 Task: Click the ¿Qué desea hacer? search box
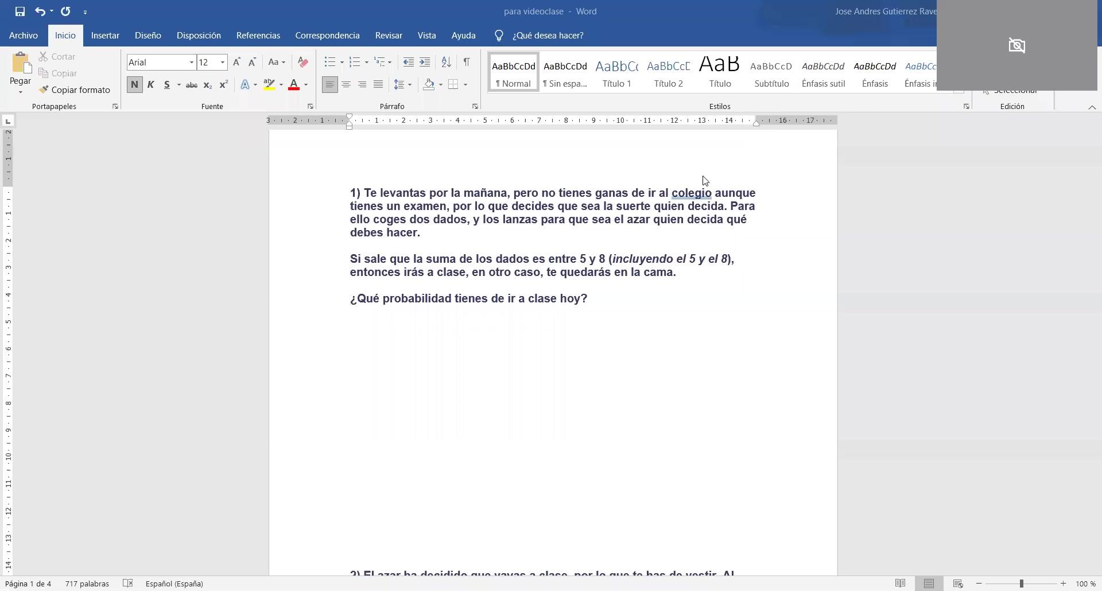(x=548, y=36)
